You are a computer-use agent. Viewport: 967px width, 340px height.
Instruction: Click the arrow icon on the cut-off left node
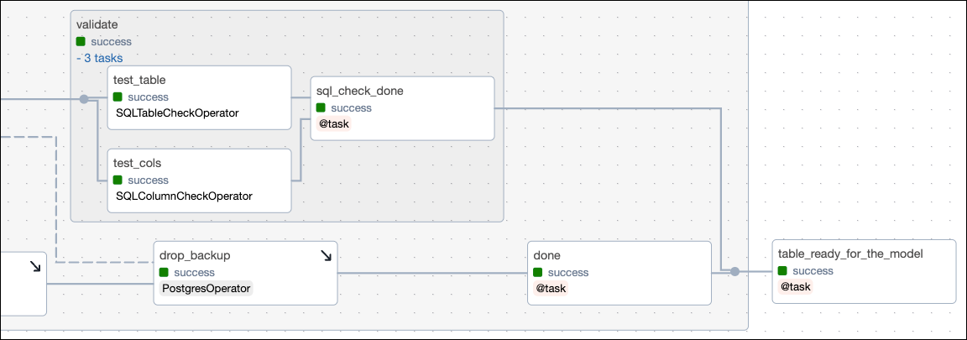35,266
